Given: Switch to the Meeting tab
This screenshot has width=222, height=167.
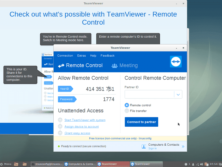Looking at the screenshot, I should [x=125, y=66].
